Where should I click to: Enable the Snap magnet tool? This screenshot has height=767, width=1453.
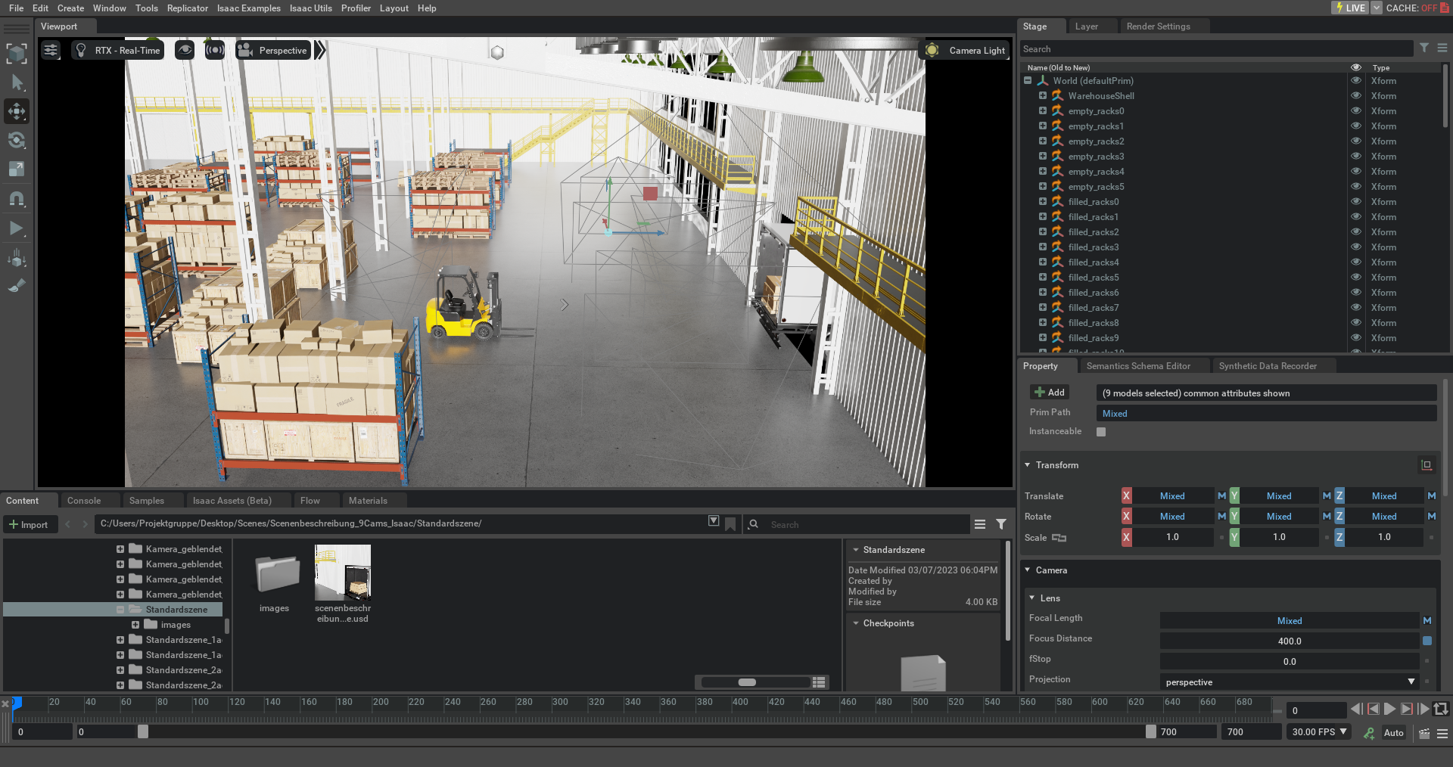tap(17, 199)
